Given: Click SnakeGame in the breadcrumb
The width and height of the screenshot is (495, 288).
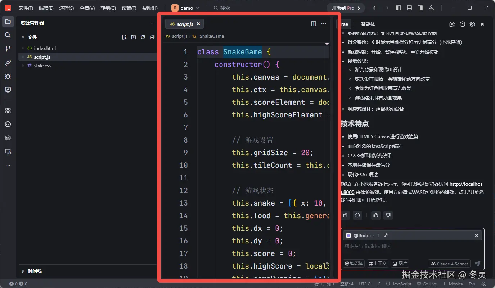Looking at the screenshot, I should [x=212, y=36].
